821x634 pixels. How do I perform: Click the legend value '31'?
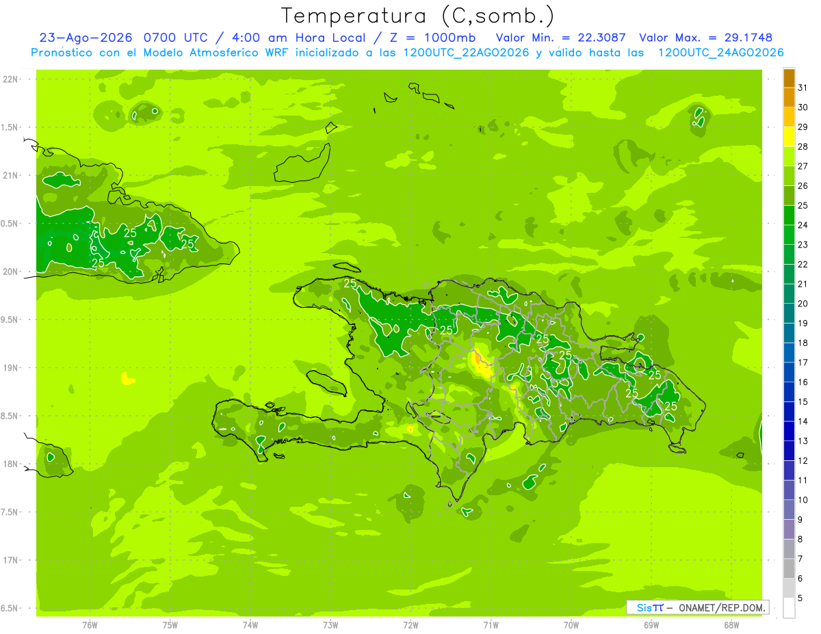(x=803, y=88)
